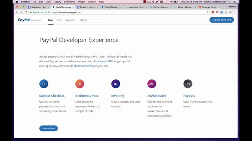The image size is (252, 141).
Task: Close the PayPal Developer tab
Action: [x=73, y=7]
